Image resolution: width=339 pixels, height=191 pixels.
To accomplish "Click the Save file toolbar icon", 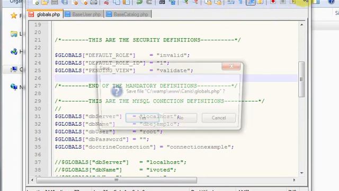I will (55, 2).
